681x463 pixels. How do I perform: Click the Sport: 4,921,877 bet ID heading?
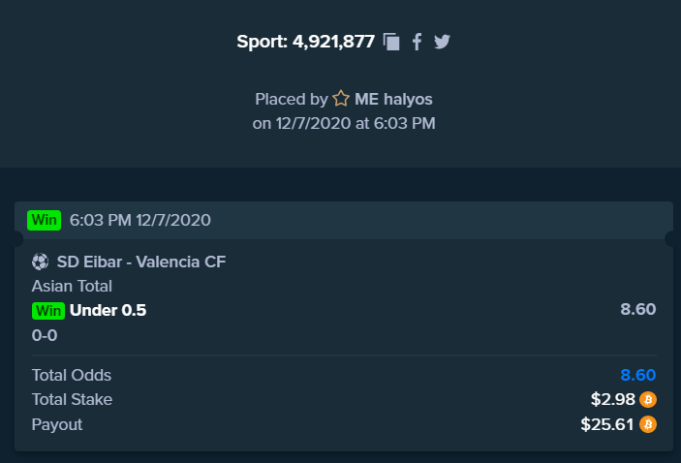coord(306,42)
